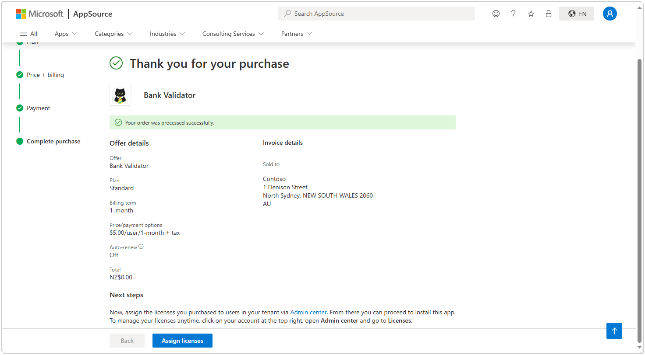
Task: Click the page vertical scrollbar
Action: tap(640, 201)
